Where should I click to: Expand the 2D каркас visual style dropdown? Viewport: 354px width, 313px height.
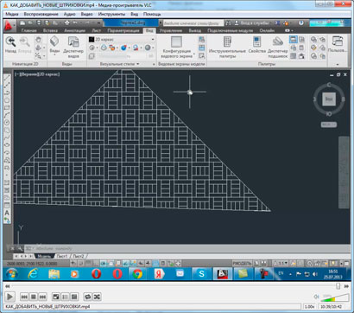pos(122,39)
